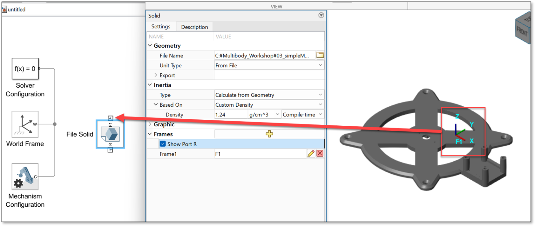This screenshot has height=226, width=535.
Task: Click the File Solid block icon
Action: coord(110,134)
